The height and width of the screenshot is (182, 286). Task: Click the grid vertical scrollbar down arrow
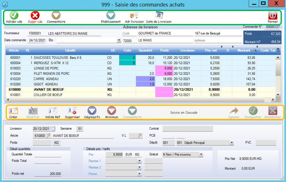coord(278,95)
